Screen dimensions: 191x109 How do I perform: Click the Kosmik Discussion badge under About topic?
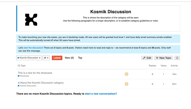27,86
